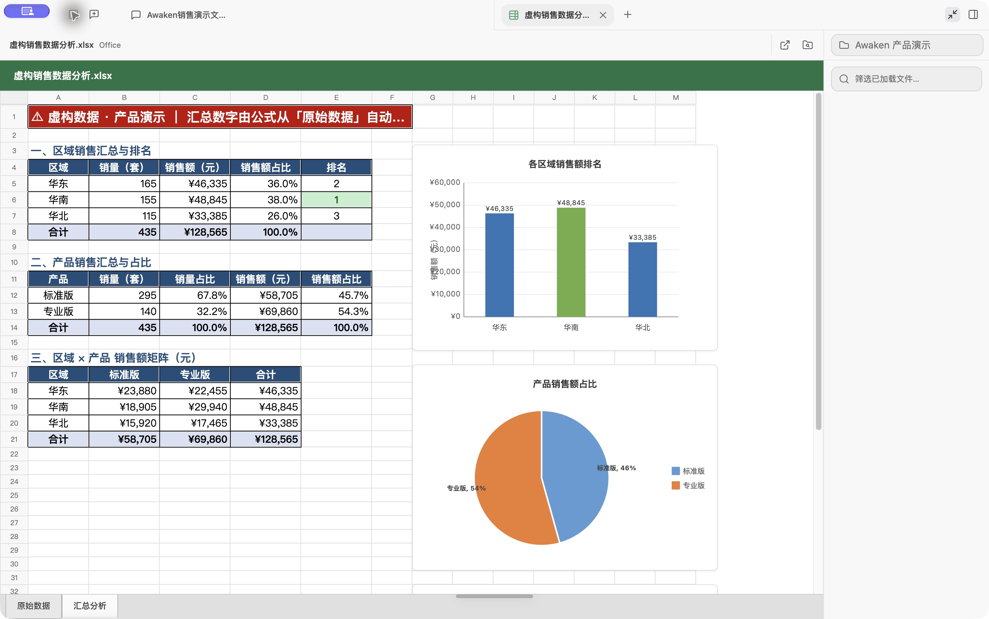Click the 筛选已加载文件 search field
This screenshot has width=989, height=619.
click(906, 79)
